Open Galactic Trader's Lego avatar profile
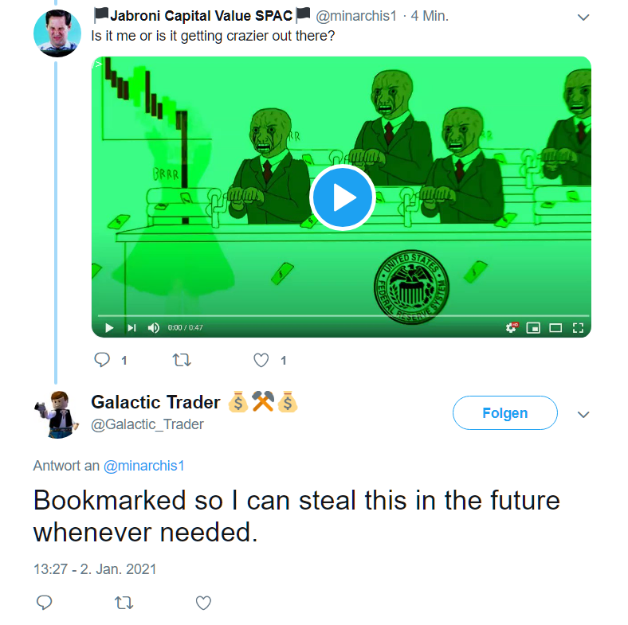Viewport: 628px width, 625px height. pyautogui.click(x=57, y=414)
